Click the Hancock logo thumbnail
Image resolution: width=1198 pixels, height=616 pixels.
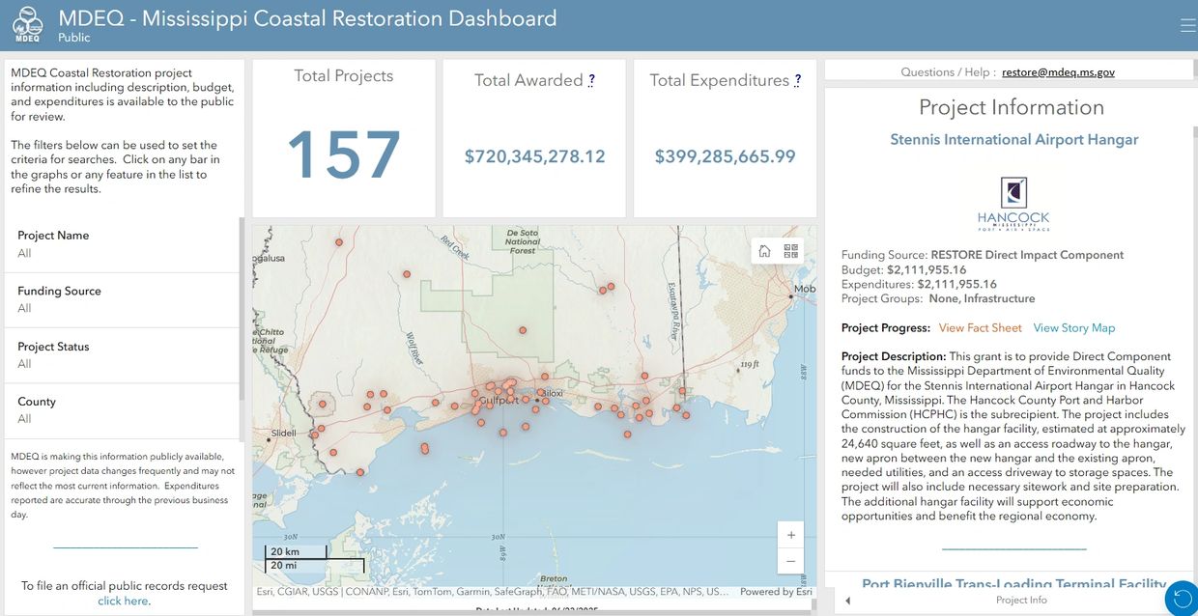pos(1013,204)
